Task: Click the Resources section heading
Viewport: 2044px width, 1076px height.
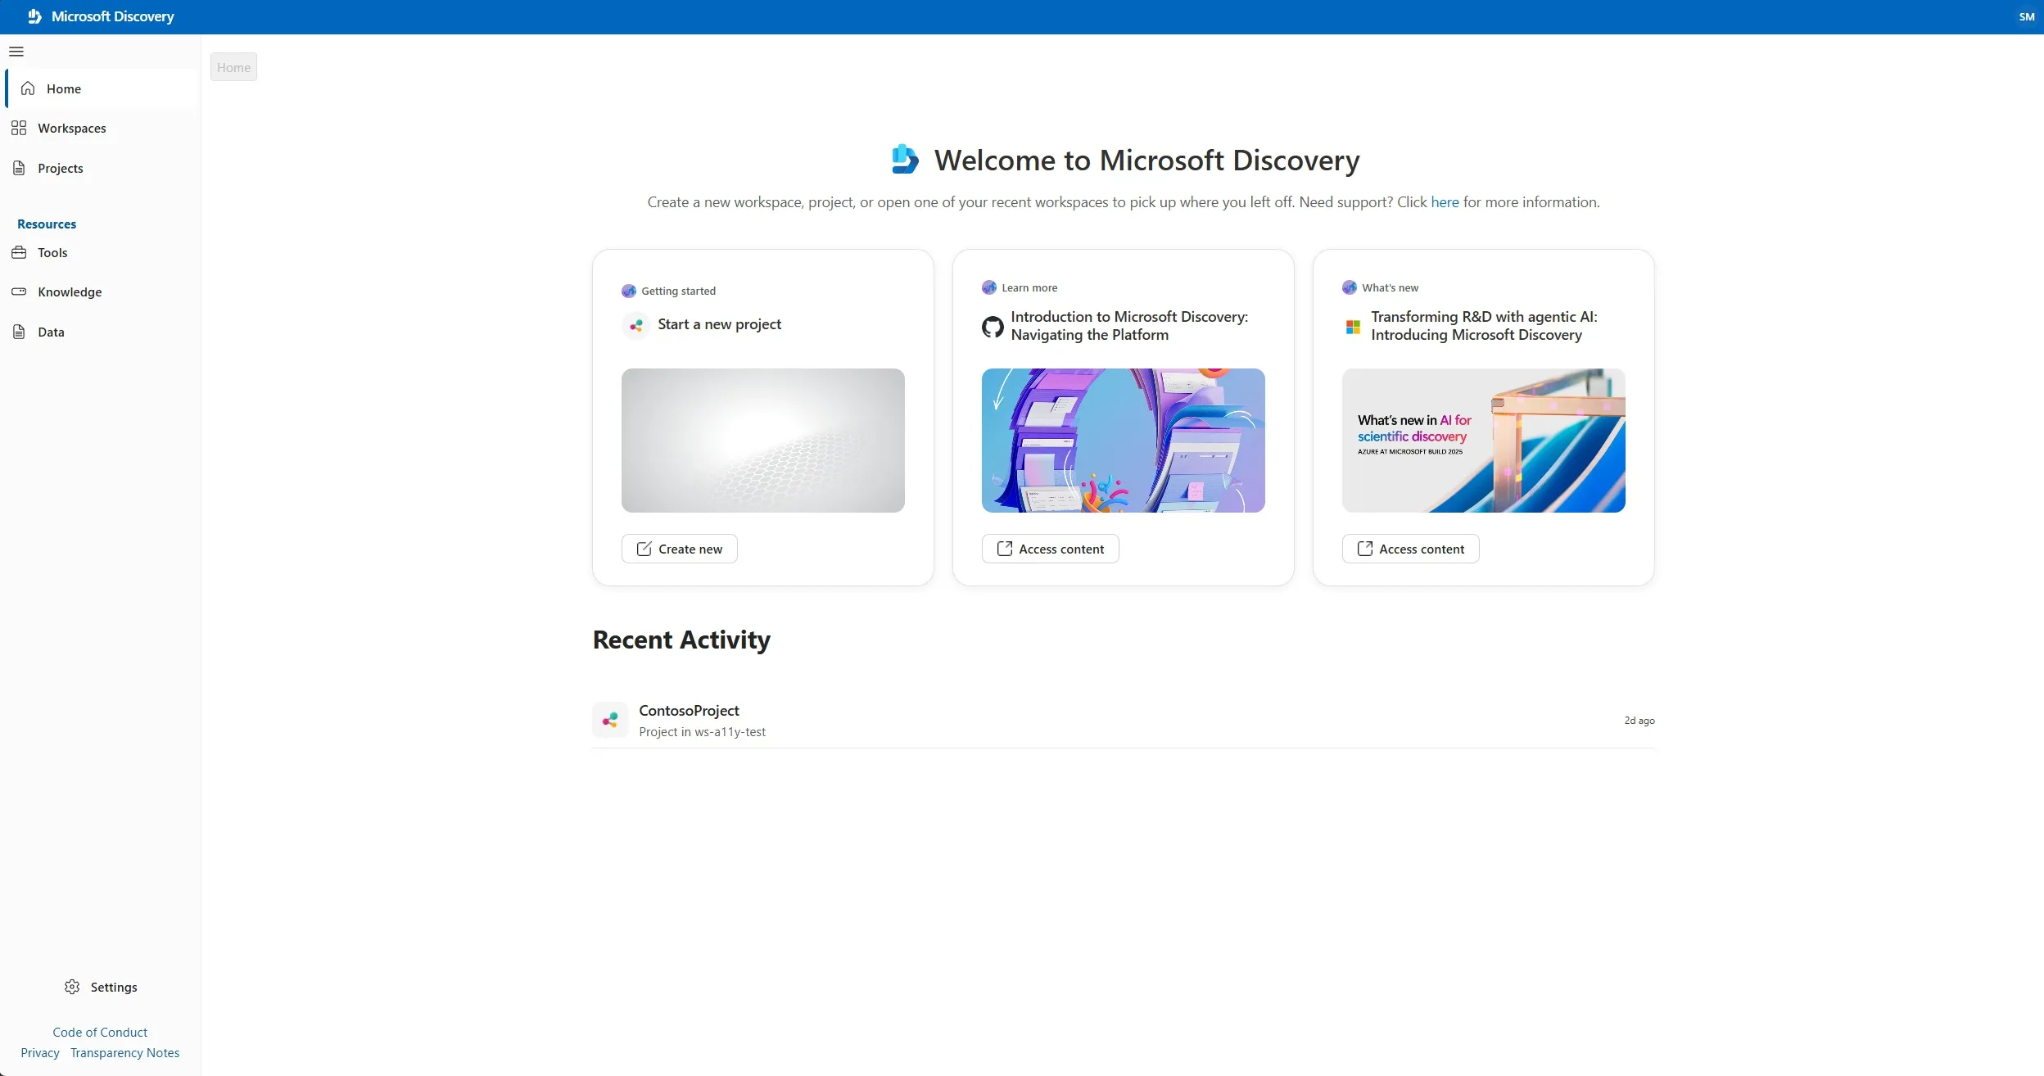Action: tap(47, 224)
